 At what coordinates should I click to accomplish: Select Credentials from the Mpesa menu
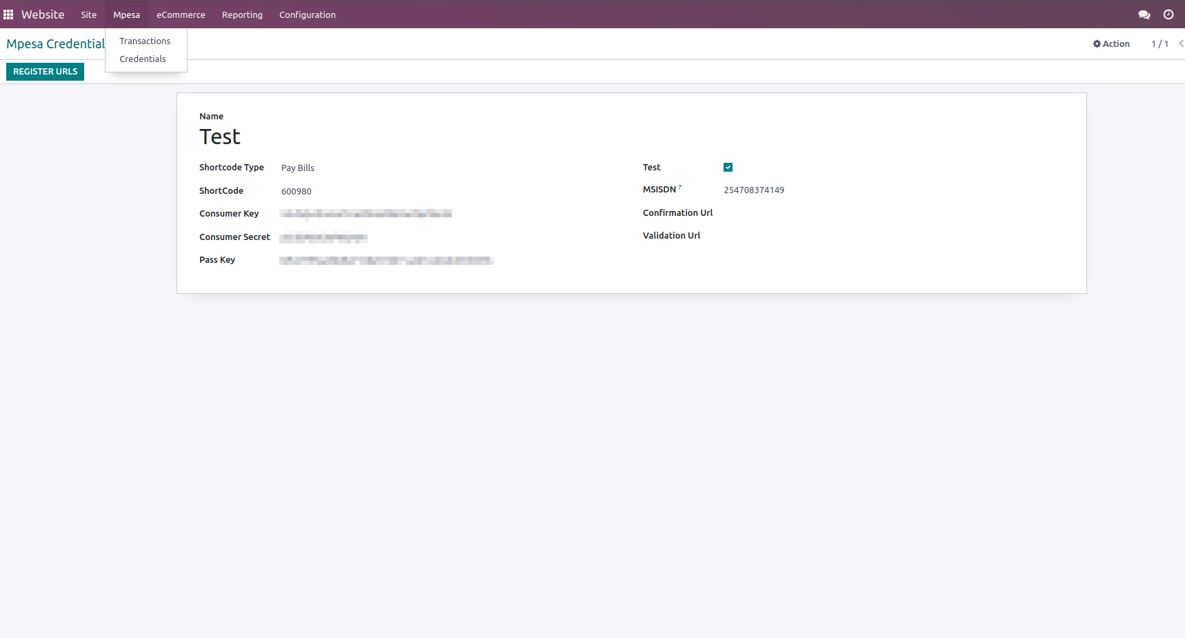[x=143, y=59]
